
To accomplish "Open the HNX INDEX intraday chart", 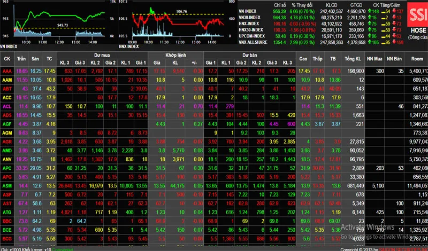I will pyautogui.click(x=178, y=22).
